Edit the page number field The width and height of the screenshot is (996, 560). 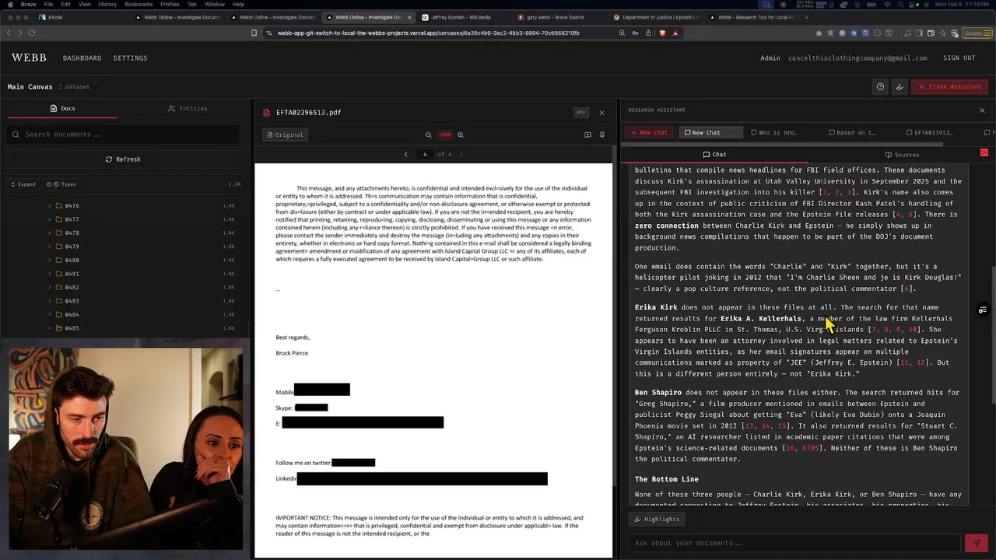425,154
